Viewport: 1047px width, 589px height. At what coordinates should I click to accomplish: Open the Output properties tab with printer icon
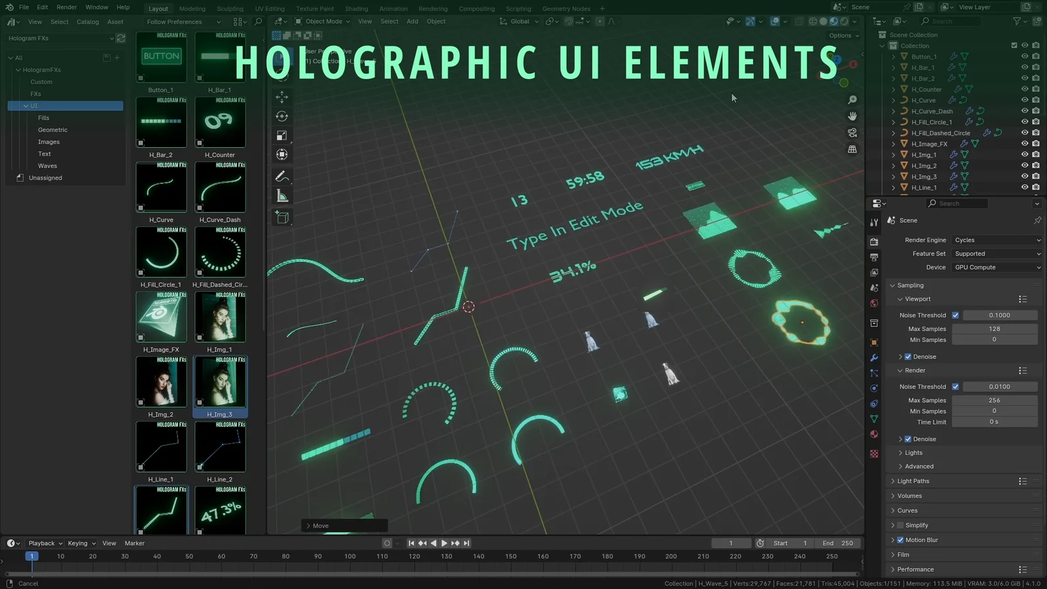(x=874, y=257)
